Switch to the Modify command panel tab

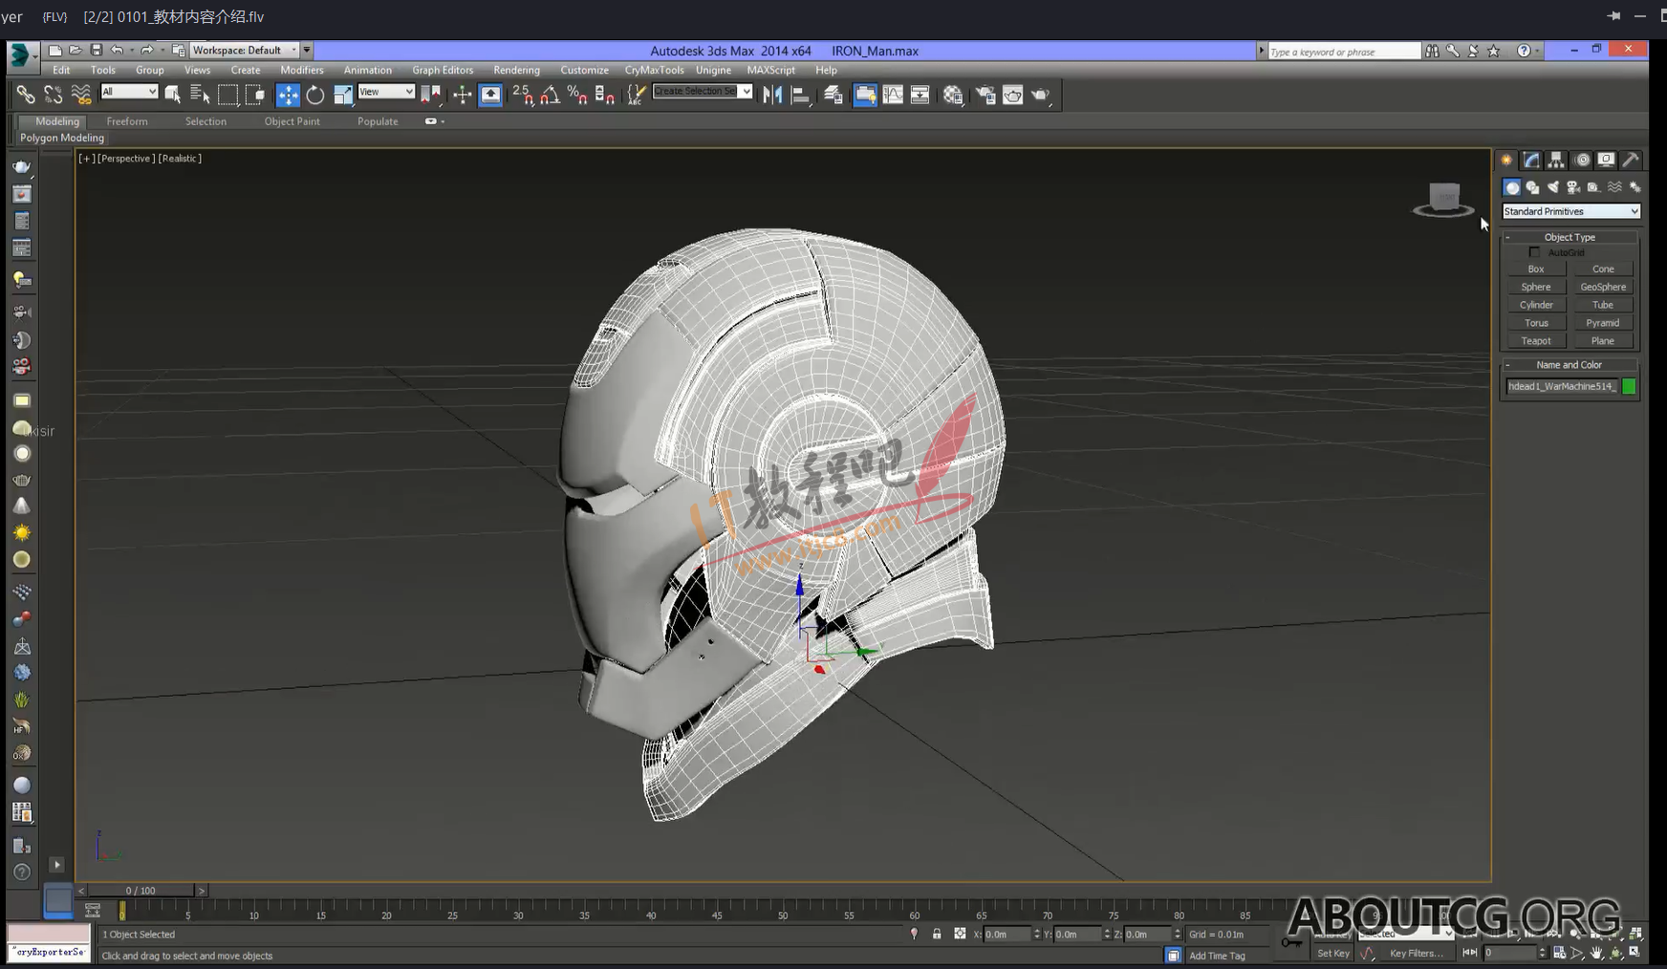pos(1531,160)
